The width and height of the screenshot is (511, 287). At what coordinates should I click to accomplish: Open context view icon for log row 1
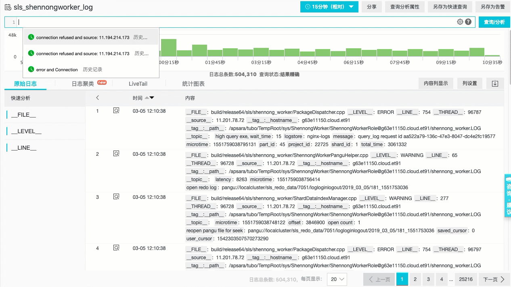pos(116,111)
